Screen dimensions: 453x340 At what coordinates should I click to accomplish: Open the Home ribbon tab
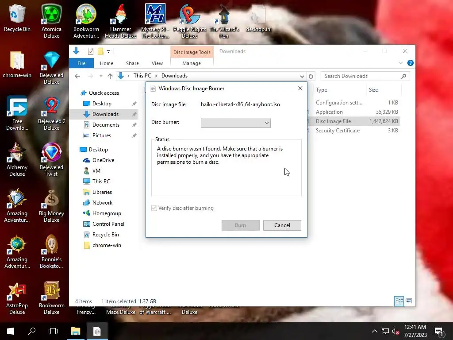tap(107, 63)
